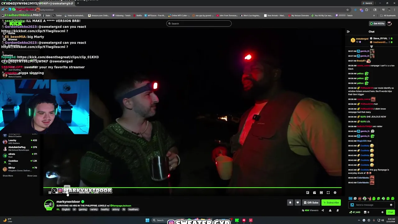Open Windows Start menu
This screenshot has height=224, width=398.
pos(147,220)
